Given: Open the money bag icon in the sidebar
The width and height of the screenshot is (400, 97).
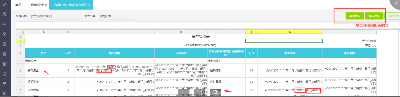Looking at the screenshot, I should [x=4, y=34].
